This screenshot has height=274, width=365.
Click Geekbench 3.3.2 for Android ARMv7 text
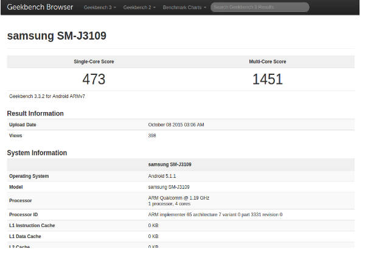click(47, 96)
